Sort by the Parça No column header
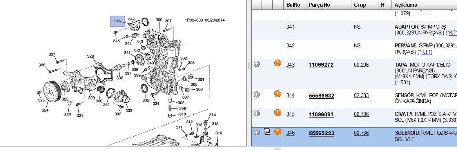457x150 pixels. click(x=328, y=5)
